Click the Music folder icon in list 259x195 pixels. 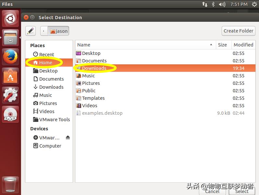(79, 76)
